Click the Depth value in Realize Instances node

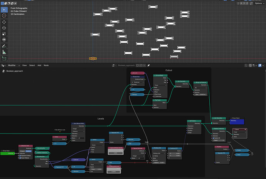point(219,140)
